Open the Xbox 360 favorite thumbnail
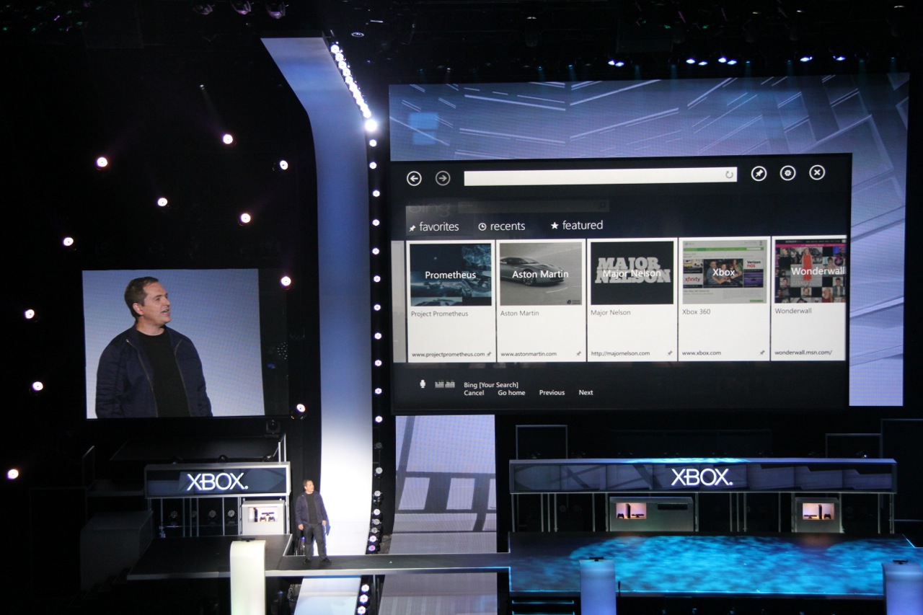Viewport: 923px width, 615px height. pyautogui.click(x=723, y=273)
